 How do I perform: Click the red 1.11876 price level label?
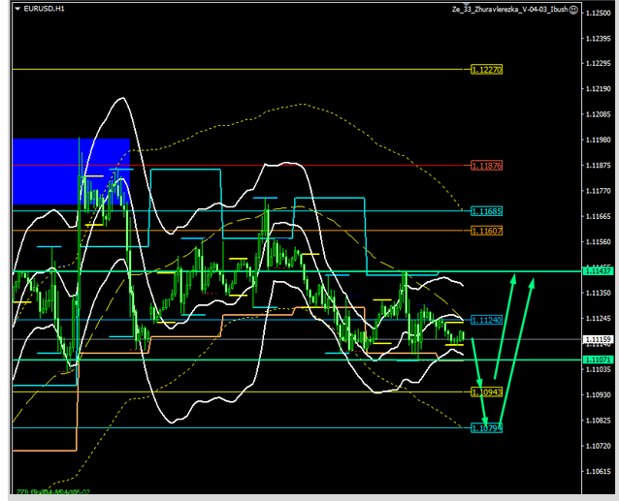[x=486, y=166]
